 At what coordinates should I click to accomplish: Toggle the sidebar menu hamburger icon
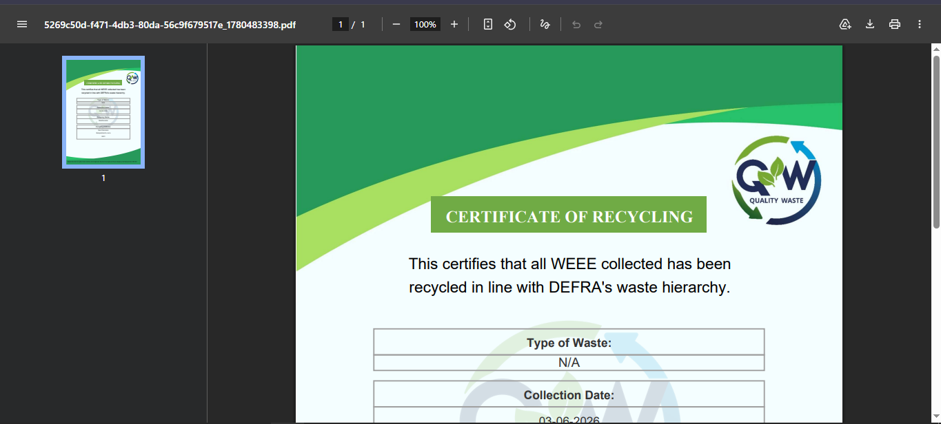click(22, 24)
